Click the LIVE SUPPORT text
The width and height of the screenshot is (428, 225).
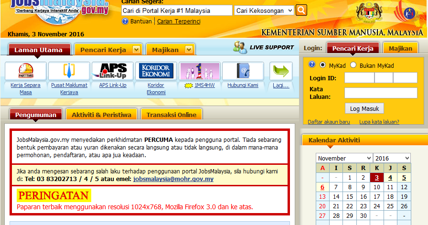coord(272,47)
